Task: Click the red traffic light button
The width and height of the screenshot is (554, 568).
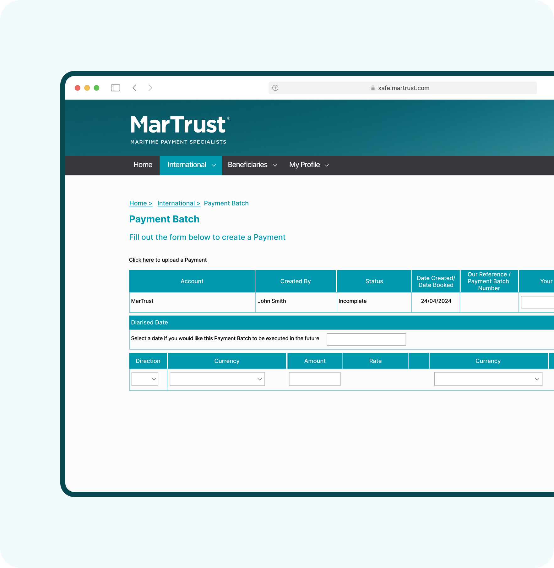Action: click(77, 88)
